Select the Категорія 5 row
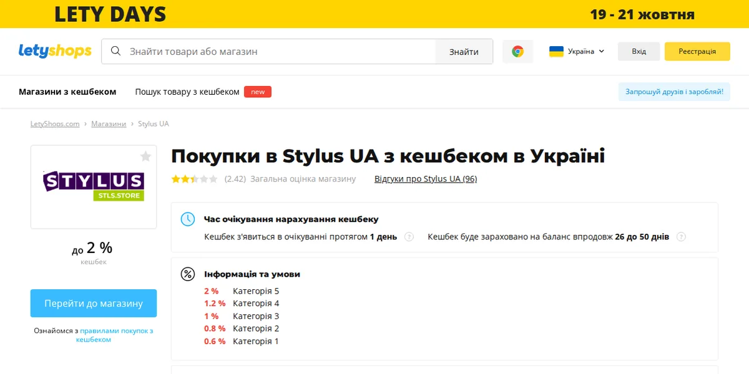Image resolution: width=749 pixels, height=374 pixels. 242,291
